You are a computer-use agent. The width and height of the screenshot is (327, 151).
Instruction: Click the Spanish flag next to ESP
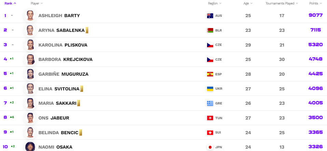pyautogui.click(x=210, y=74)
